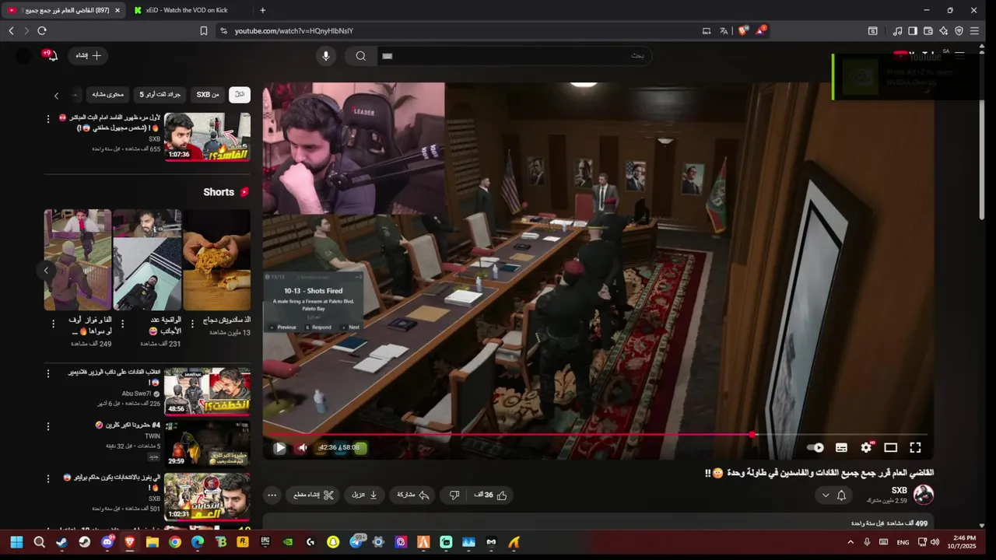This screenshot has height=560, width=996.
Task: Click the Download button under the video
Action: 365,495
